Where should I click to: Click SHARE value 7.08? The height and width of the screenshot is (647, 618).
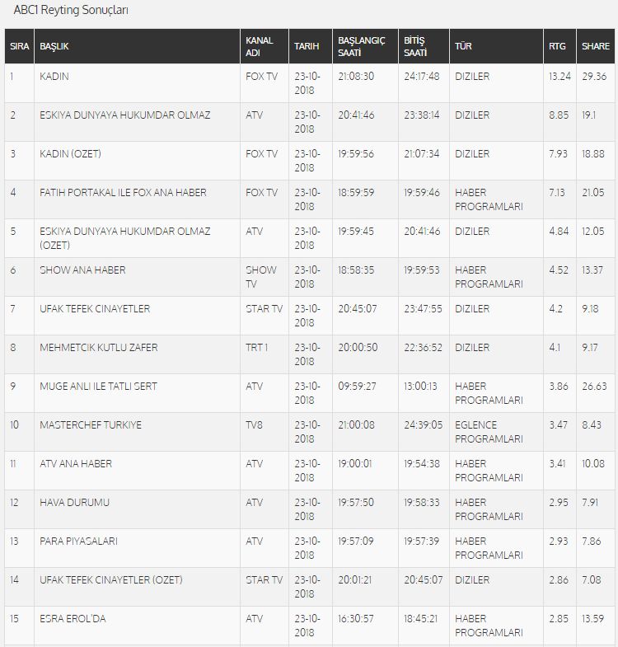[592, 580]
